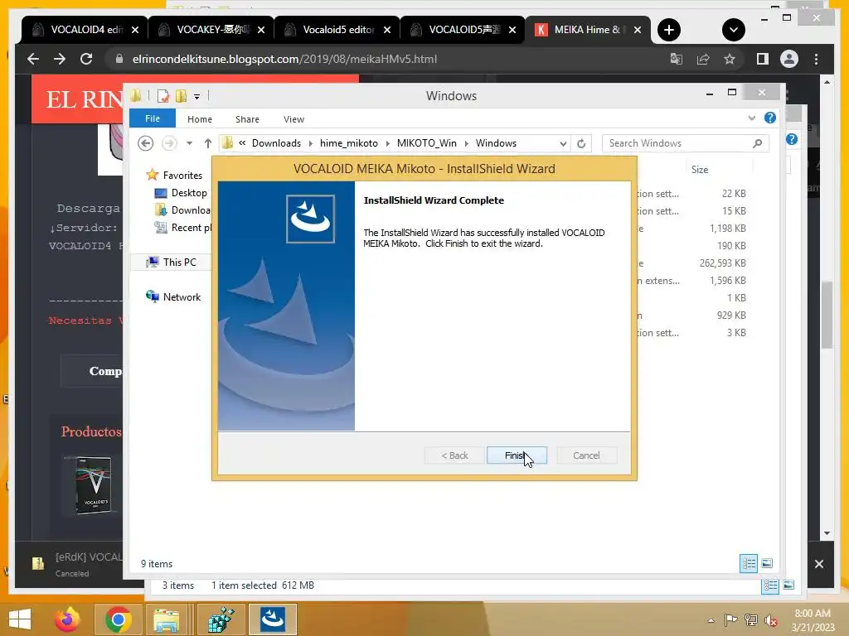Viewport: 849px width, 636px height.
Task: Click the browser address bar URL
Action: [x=285, y=59]
